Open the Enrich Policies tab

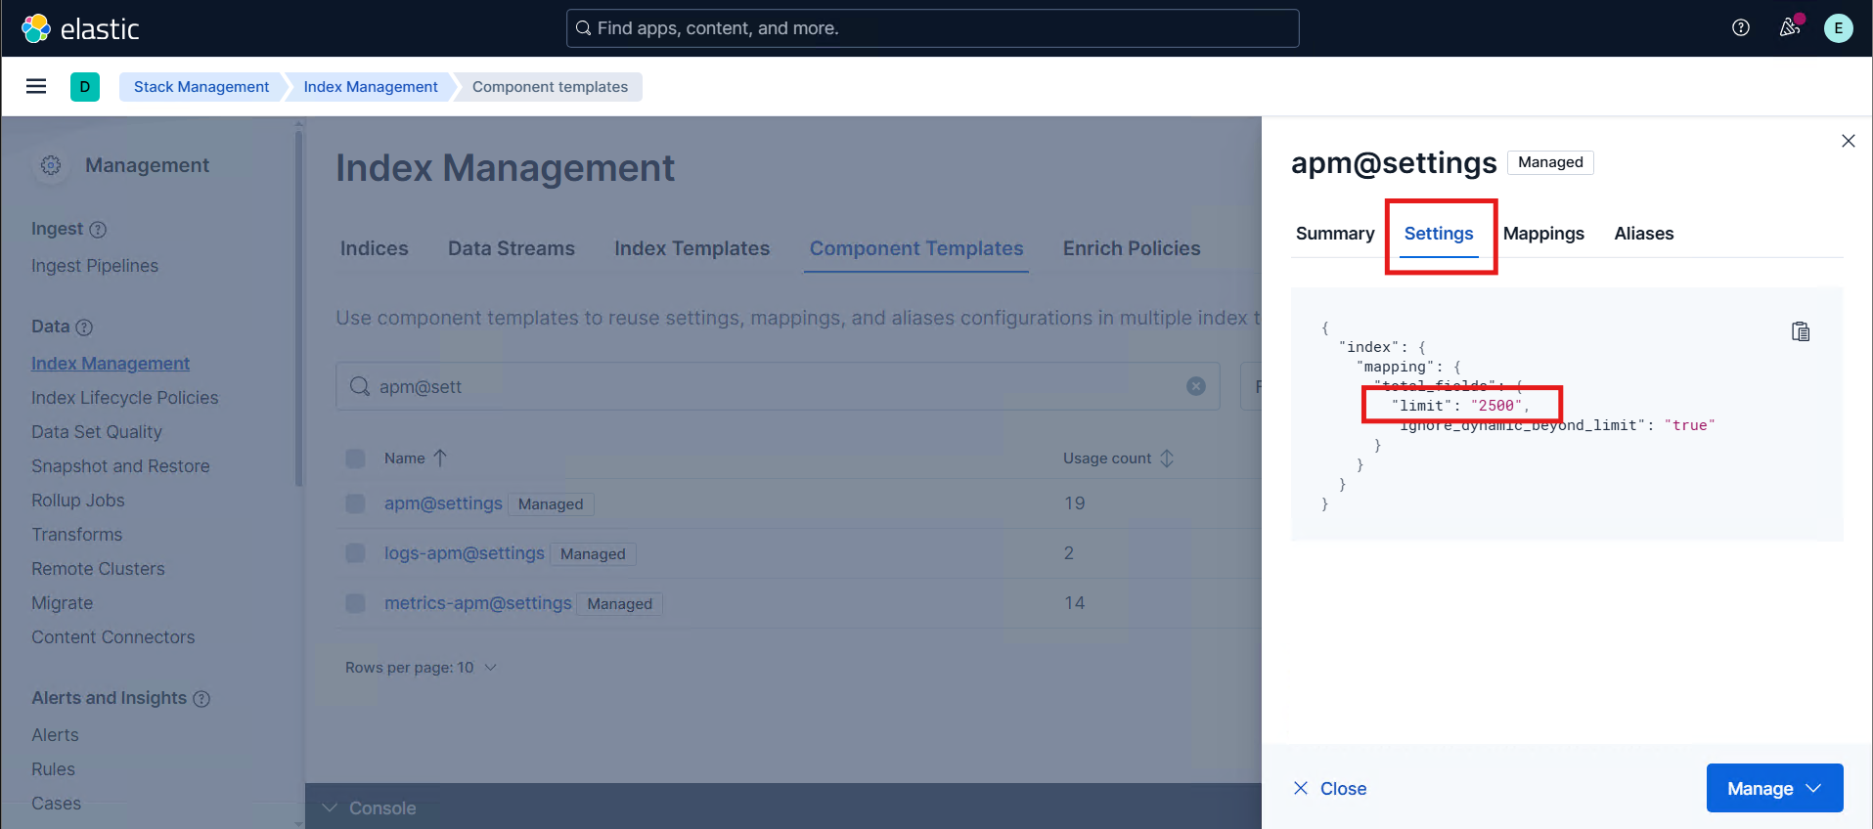[x=1132, y=248]
